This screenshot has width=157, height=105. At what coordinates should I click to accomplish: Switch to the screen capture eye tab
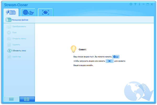pos(46,12)
